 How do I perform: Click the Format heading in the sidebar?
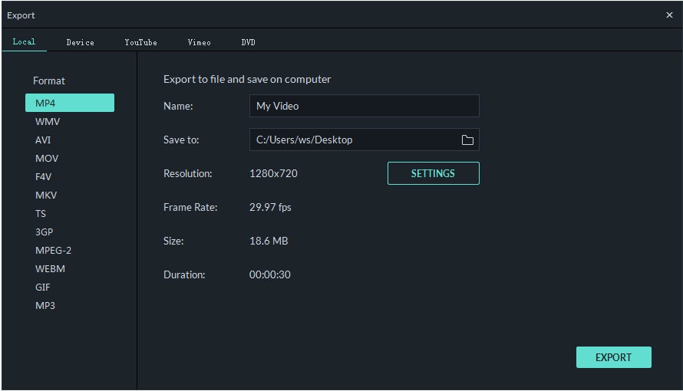pos(49,81)
